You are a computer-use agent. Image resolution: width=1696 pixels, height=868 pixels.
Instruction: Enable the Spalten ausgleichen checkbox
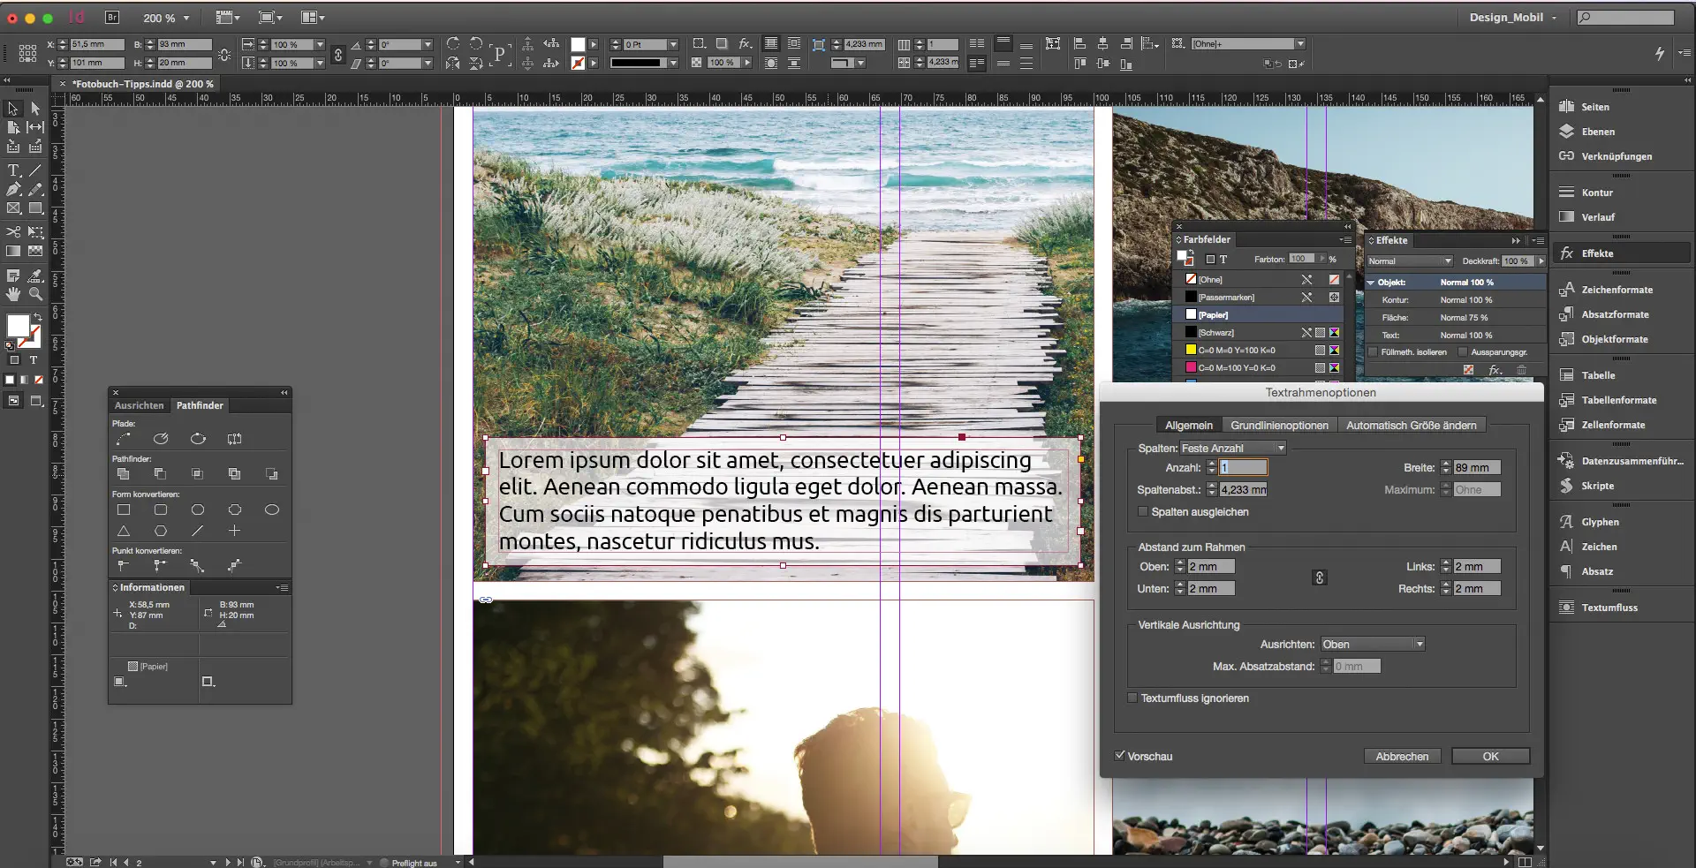pos(1142,512)
